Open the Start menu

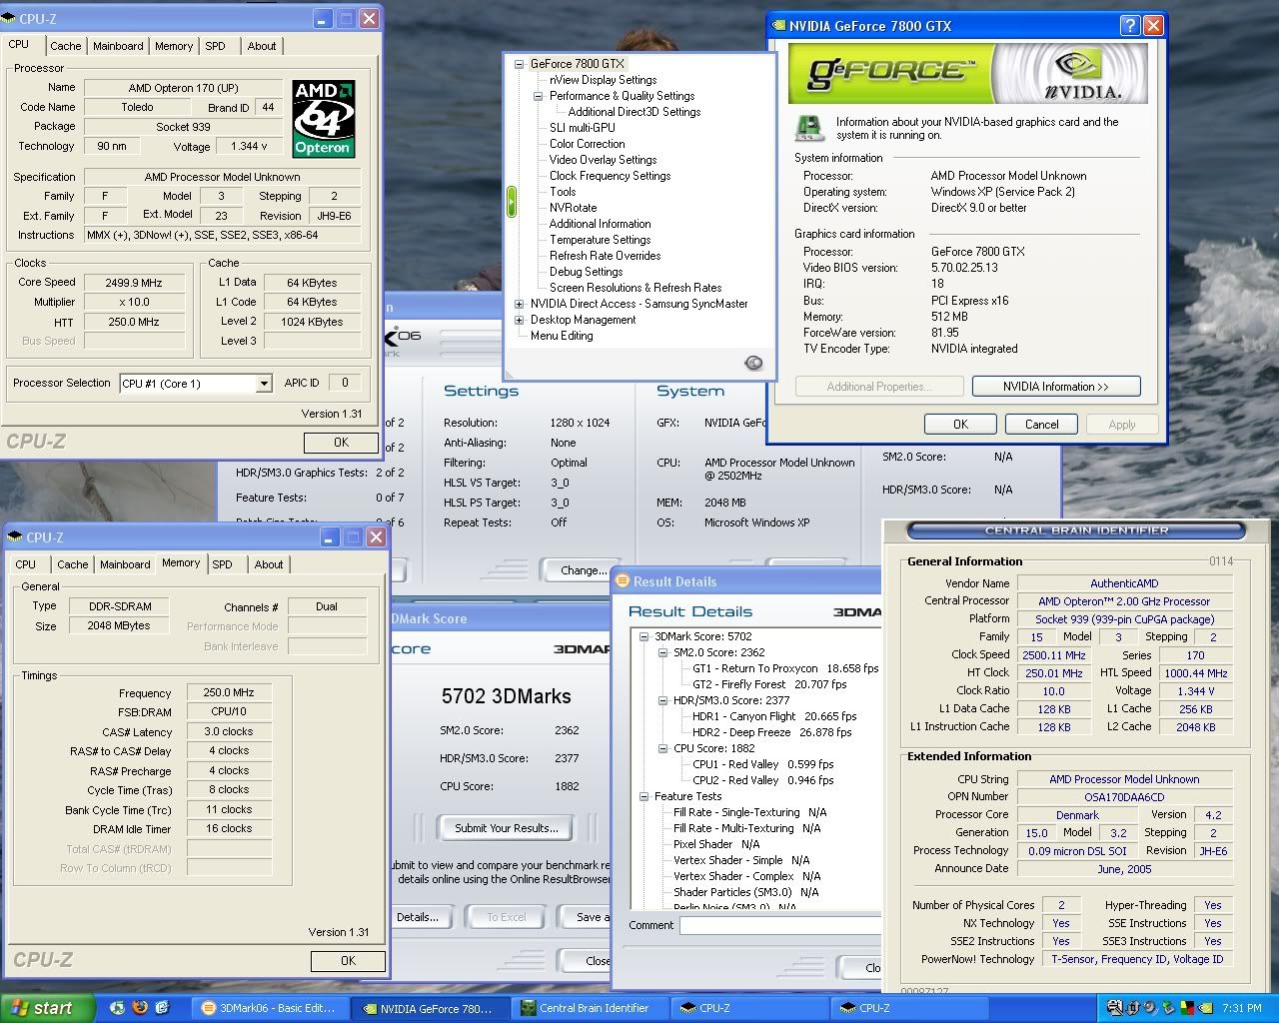(47, 1008)
